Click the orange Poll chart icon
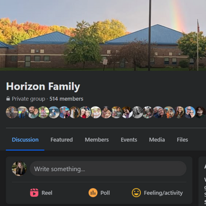This screenshot has width=206, height=206. pos(93,193)
